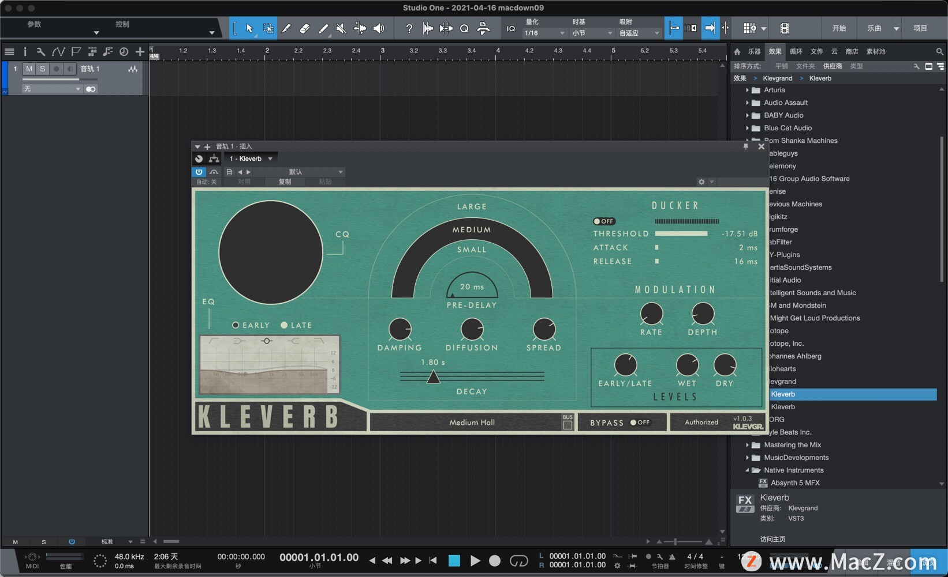Expand Mastering the Mix folder
948x577 pixels.
[x=747, y=445]
